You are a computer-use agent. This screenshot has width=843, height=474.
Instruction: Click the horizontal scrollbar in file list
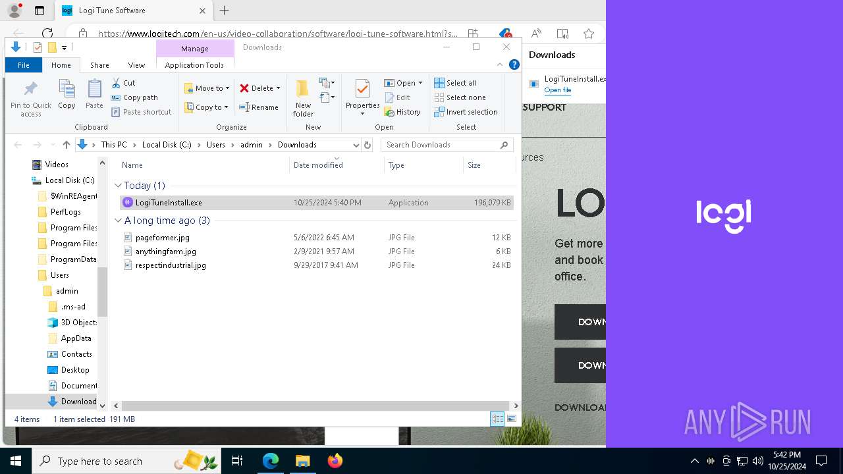315,406
